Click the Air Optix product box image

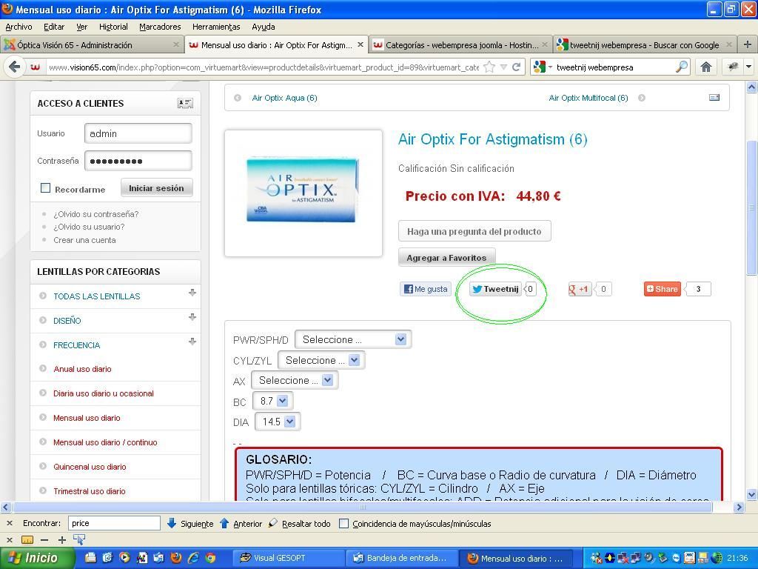pos(303,190)
